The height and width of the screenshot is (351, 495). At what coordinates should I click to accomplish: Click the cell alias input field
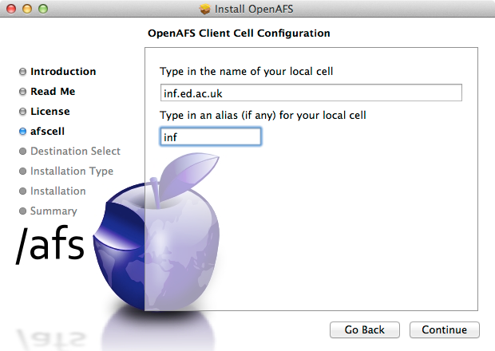point(211,136)
